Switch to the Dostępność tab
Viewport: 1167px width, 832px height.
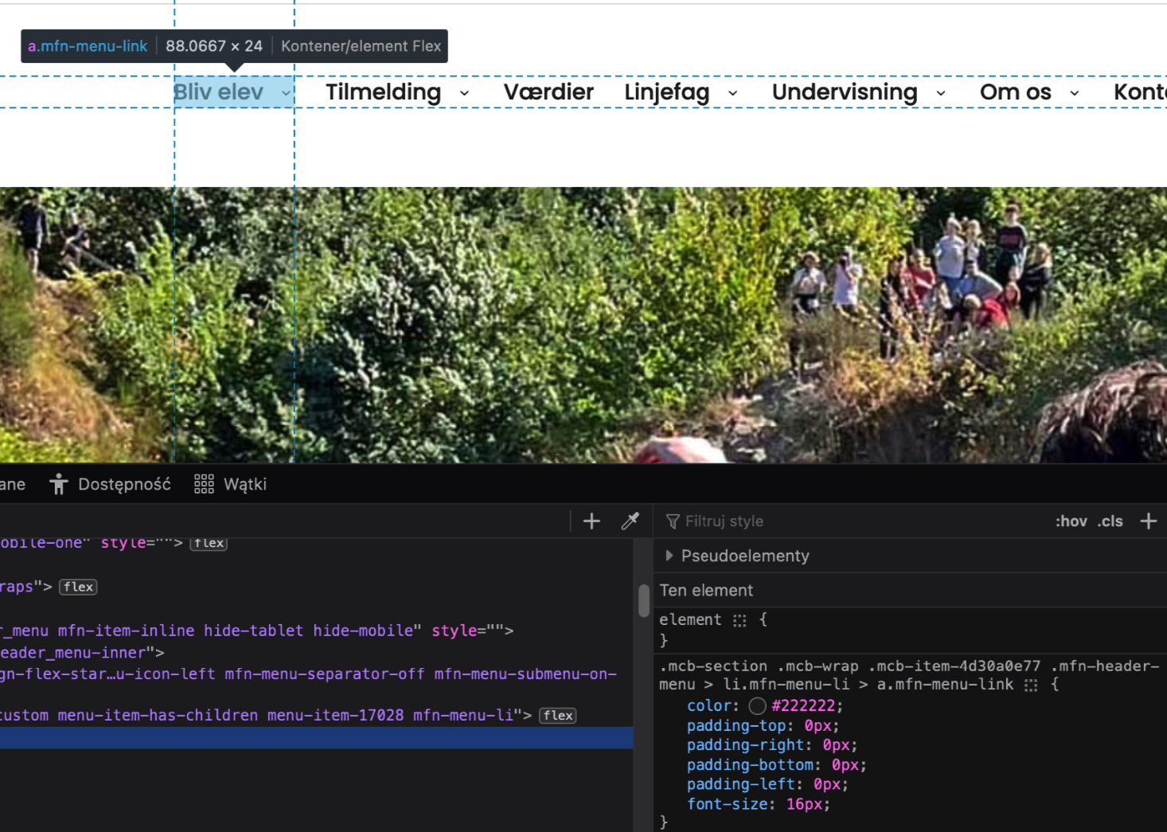[110, 484]
